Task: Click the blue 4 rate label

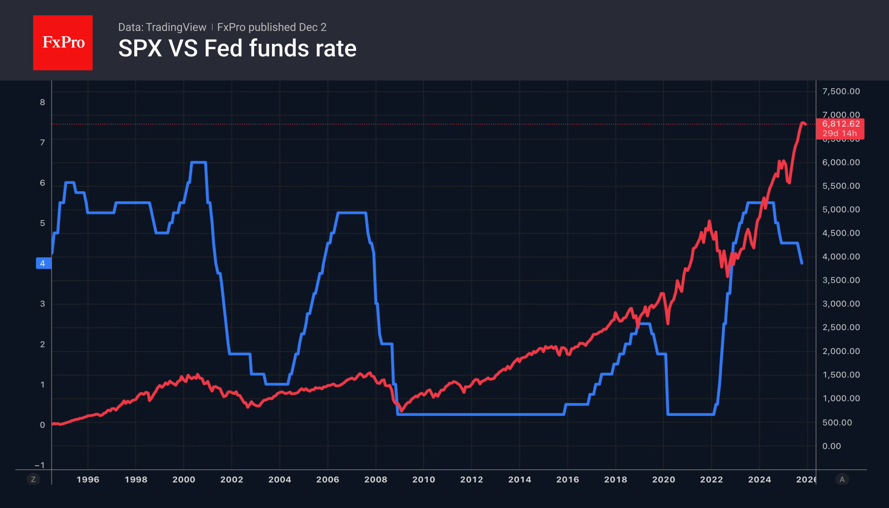Action: pyautogui.click(x=43, y=263)
